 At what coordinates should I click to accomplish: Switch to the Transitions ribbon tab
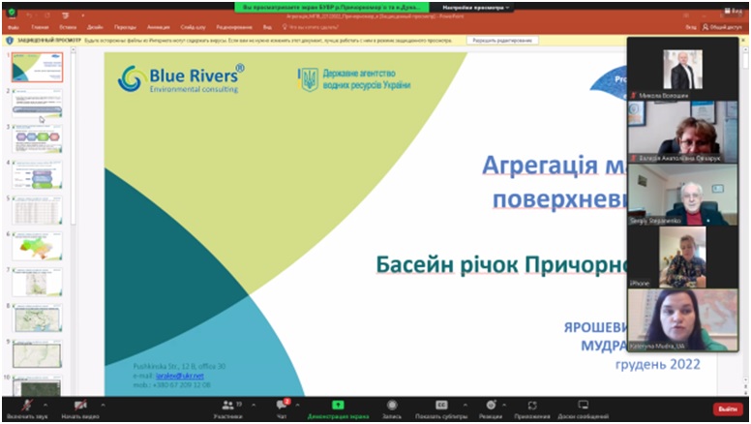coord(125,27)
